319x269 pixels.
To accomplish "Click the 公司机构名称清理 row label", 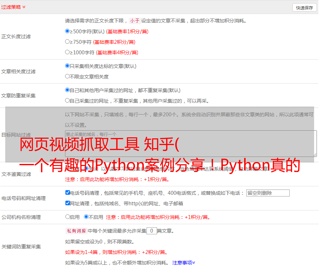I will pyautogui.click(x=21, y=217).
